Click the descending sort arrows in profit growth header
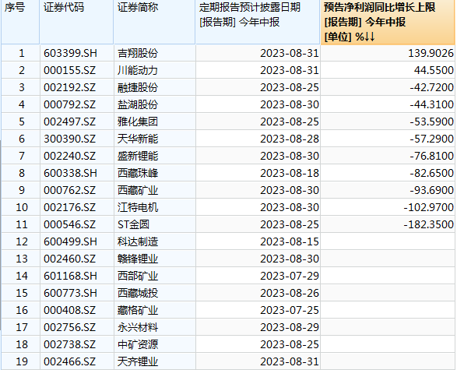The width and height of the screenshot is (457, 370). point(370,37)
